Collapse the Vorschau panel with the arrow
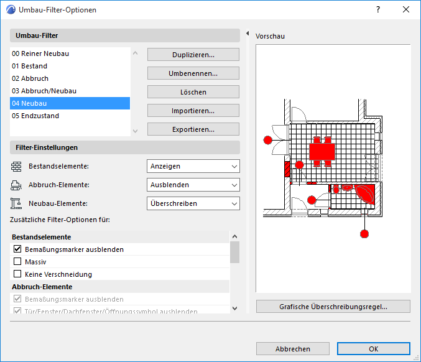Viewport: 421px width, 362px height. pos(248,34)
